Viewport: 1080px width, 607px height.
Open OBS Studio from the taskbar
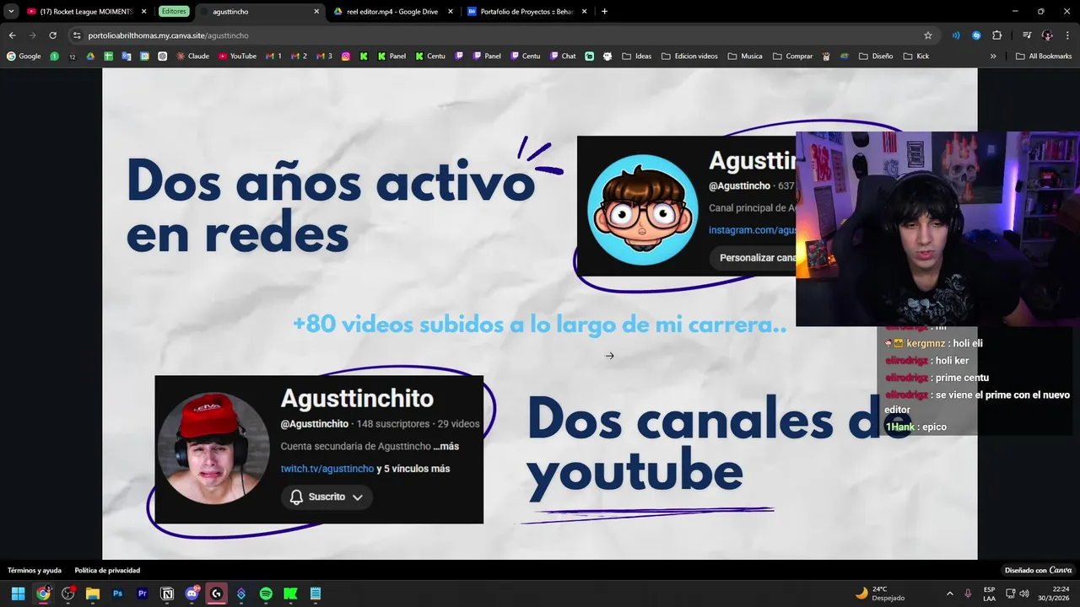click(x=68, y=594)
